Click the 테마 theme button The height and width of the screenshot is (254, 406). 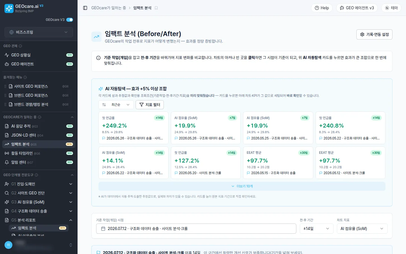click(x=391, y=8)
